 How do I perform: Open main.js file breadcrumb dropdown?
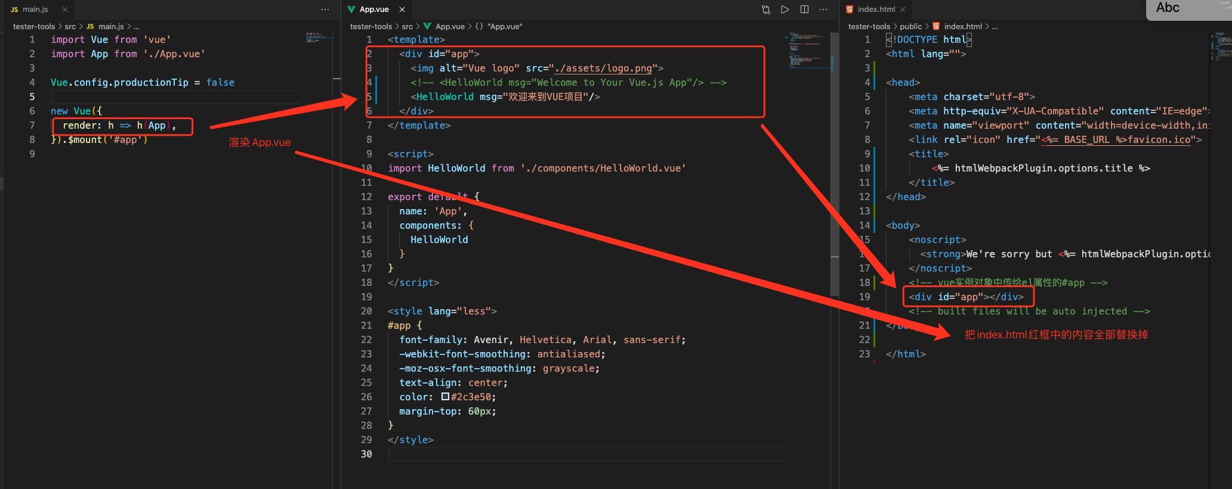point(111,26)
